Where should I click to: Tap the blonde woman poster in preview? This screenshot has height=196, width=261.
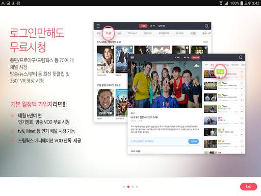click(x=106, y=59)
